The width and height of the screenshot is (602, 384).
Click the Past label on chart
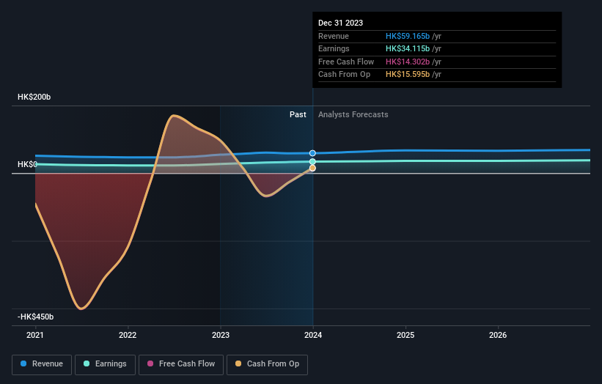[298, 114]
